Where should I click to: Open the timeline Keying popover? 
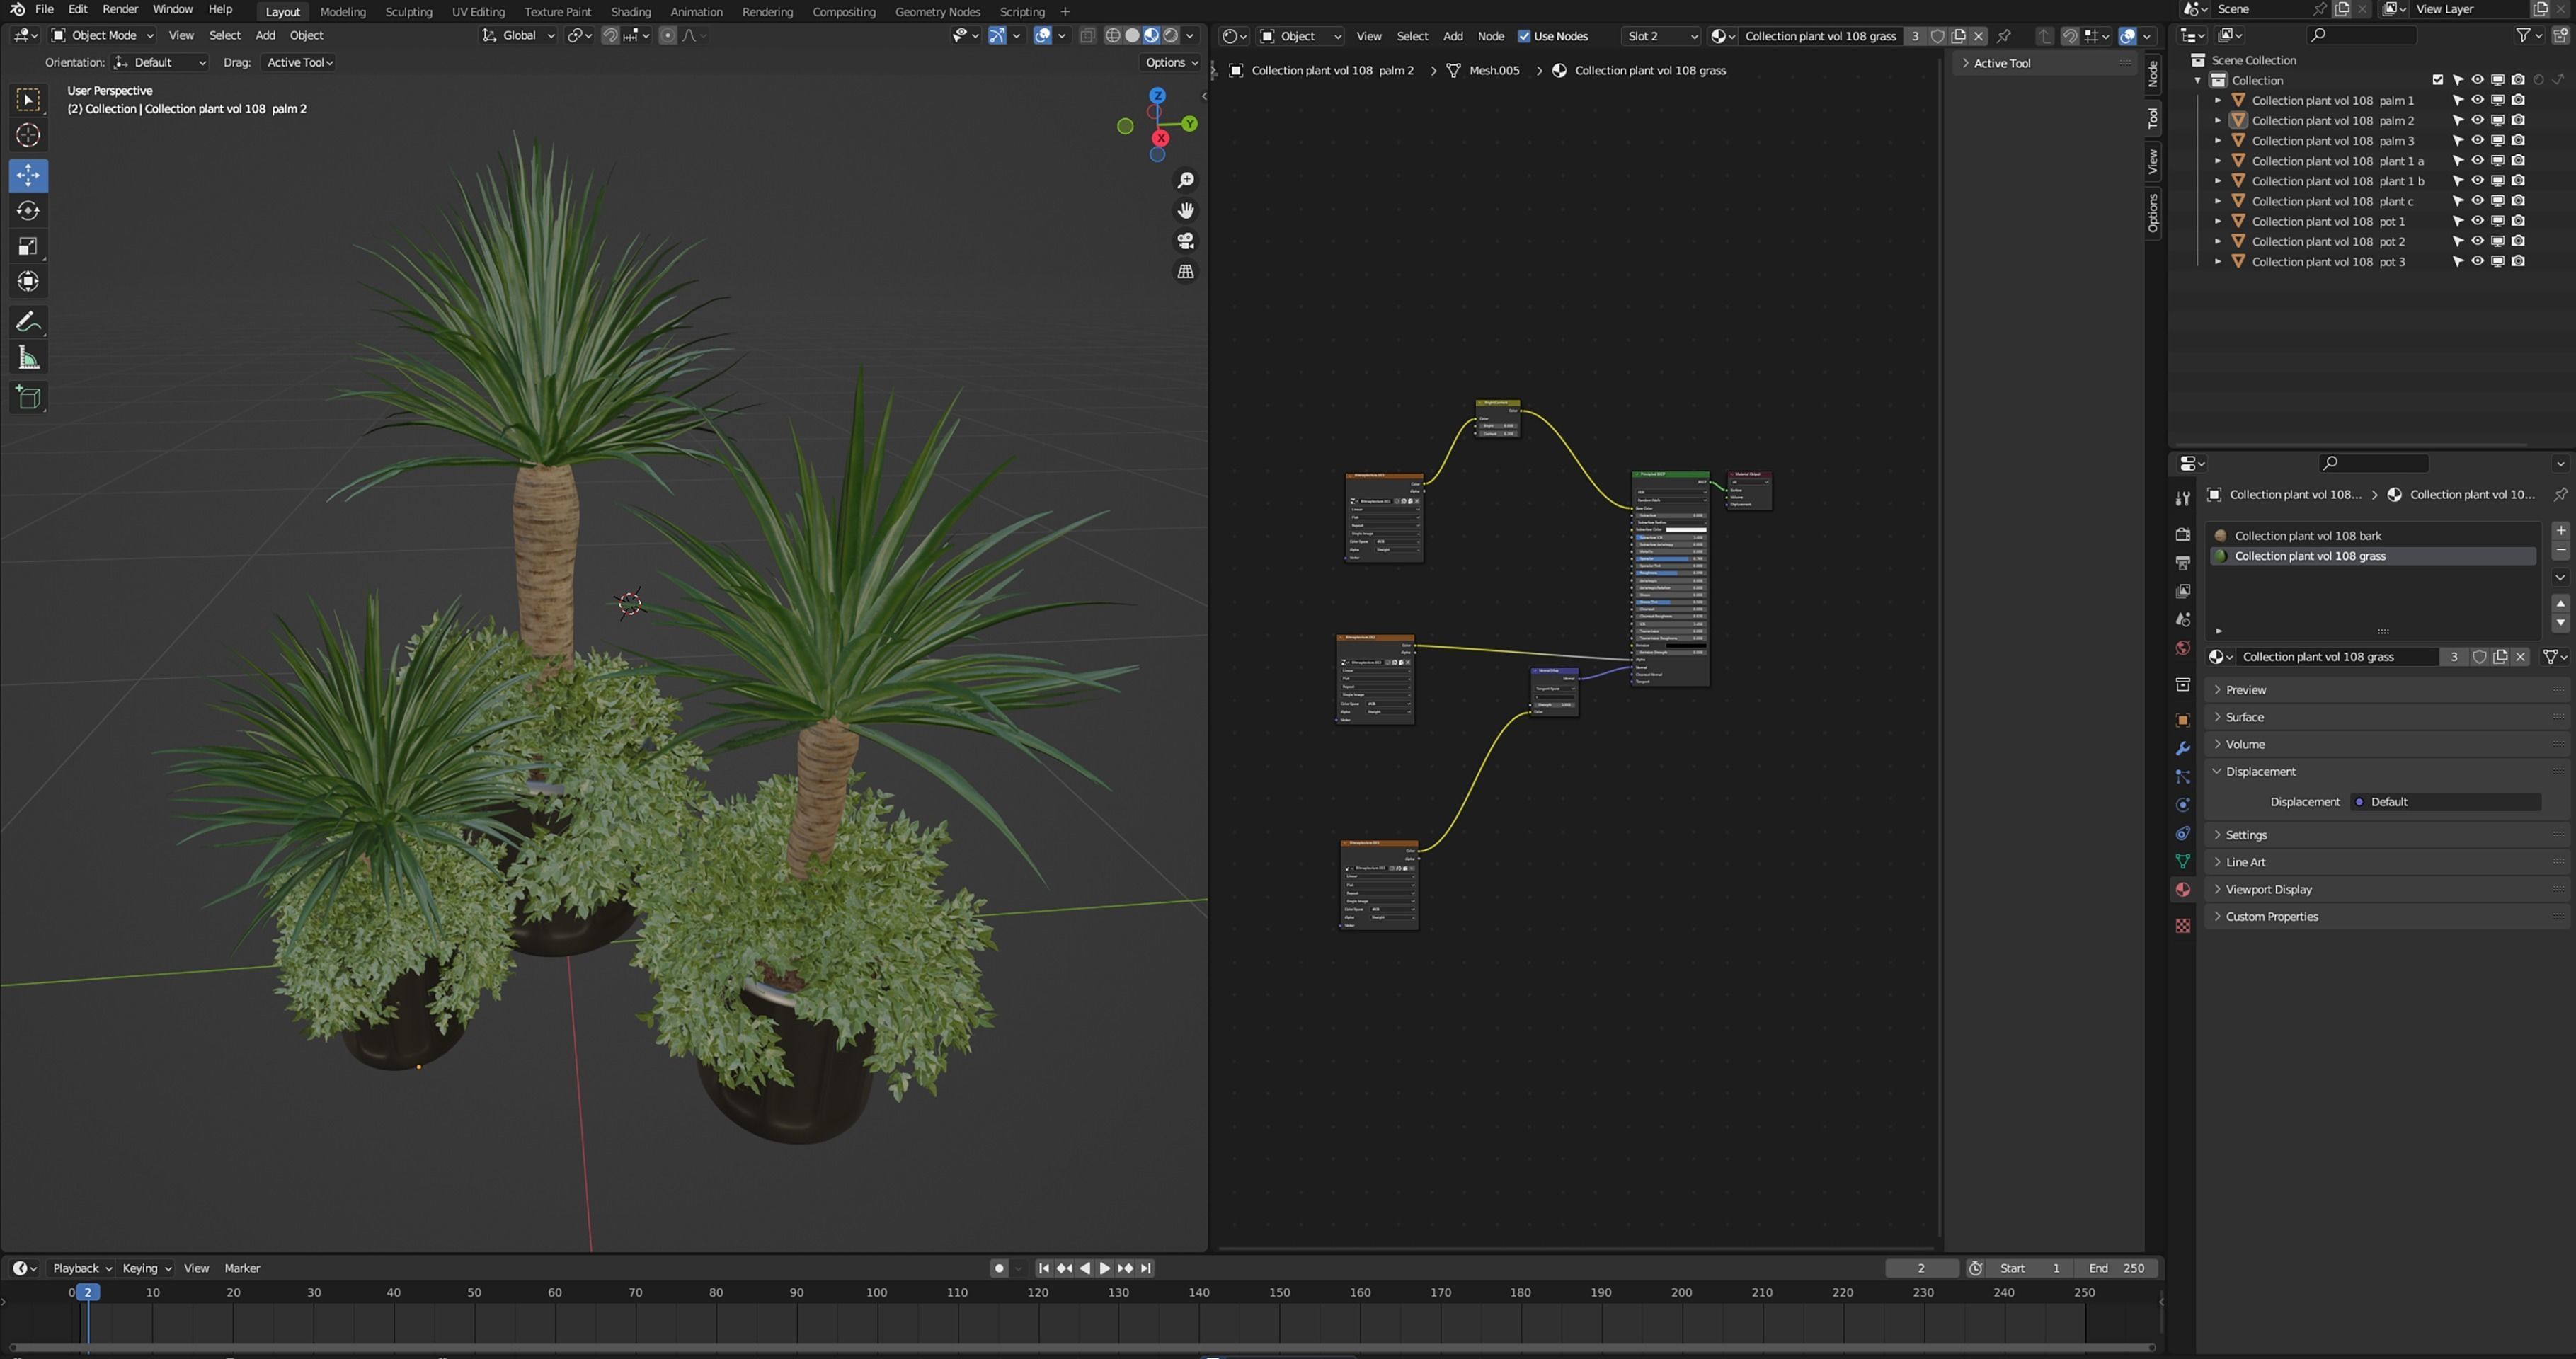(146, 1268)
